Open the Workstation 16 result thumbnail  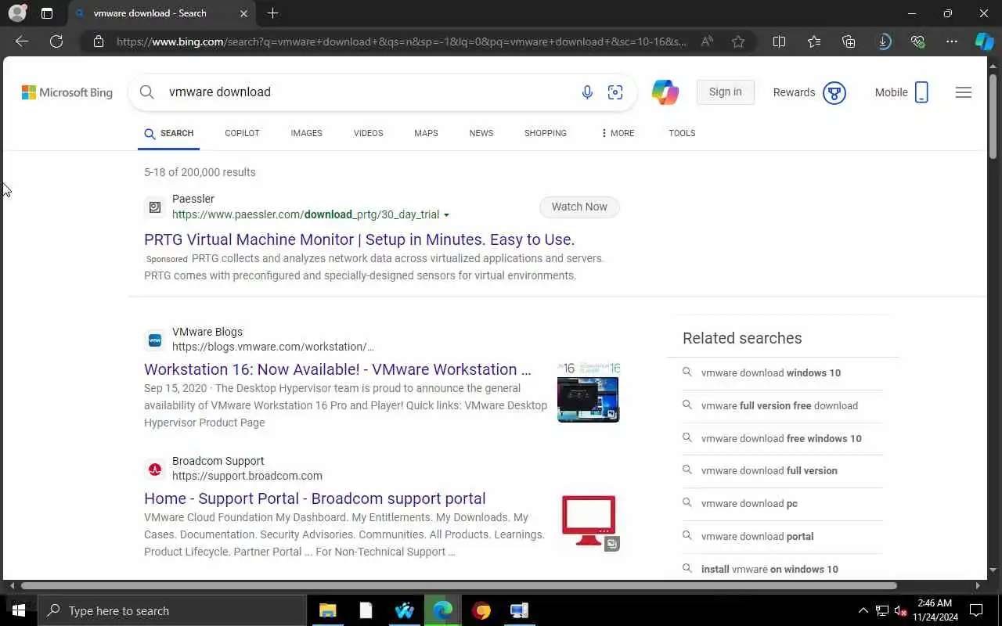(588, 392)
